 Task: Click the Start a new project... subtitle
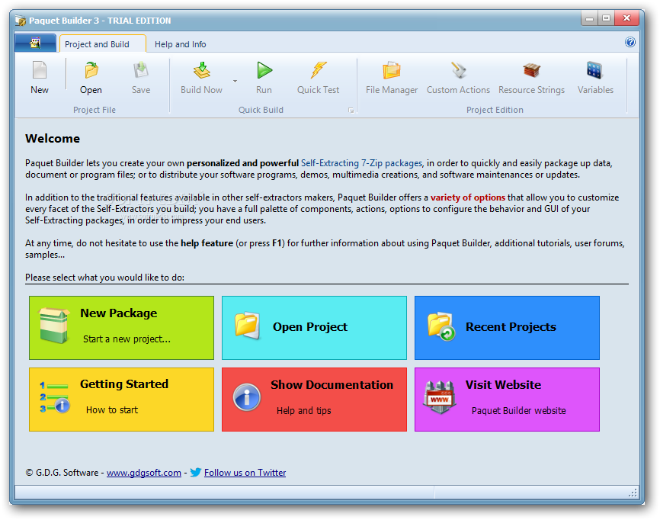pyautogui.click(x=127, y=339)
